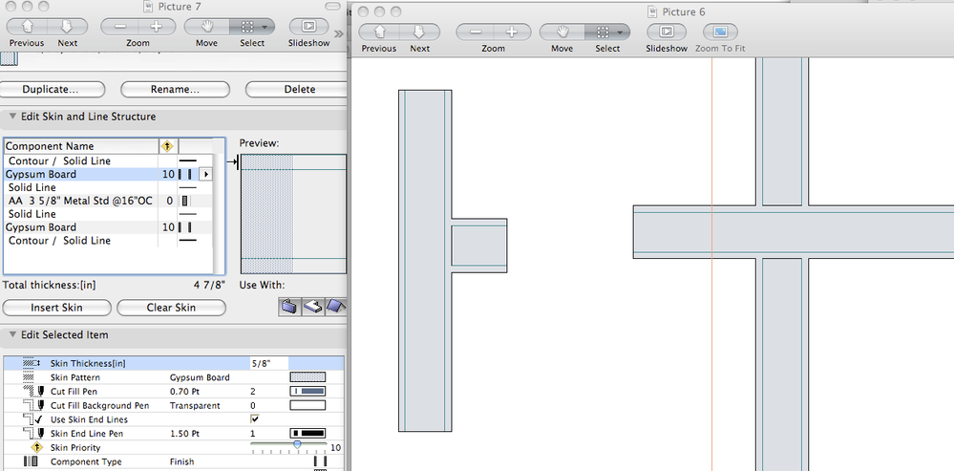
Task: Zoom in within the Picture 7 window
Action: (x=157, y=27)
